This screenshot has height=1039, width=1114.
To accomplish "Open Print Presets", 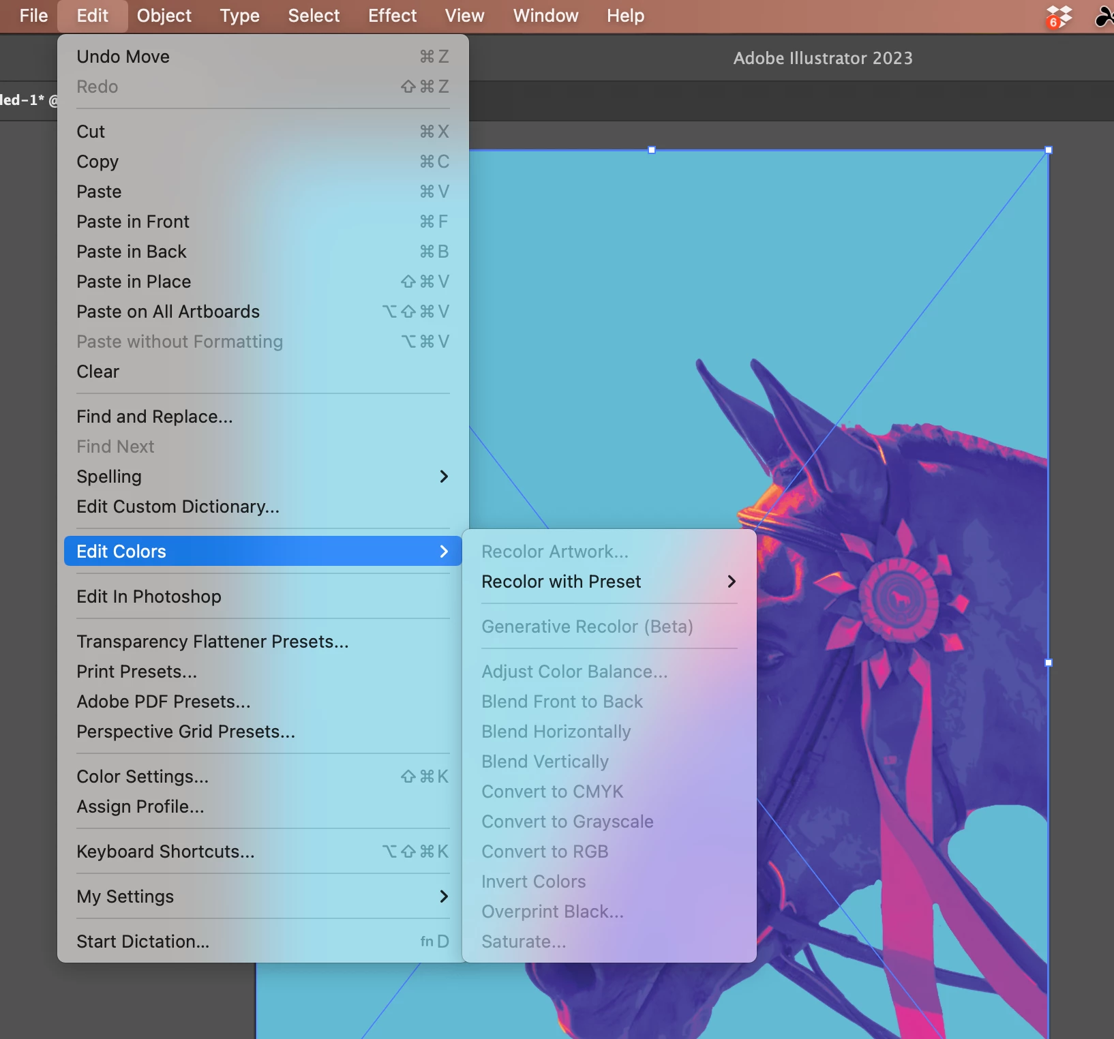I will [x=262, y=672].
